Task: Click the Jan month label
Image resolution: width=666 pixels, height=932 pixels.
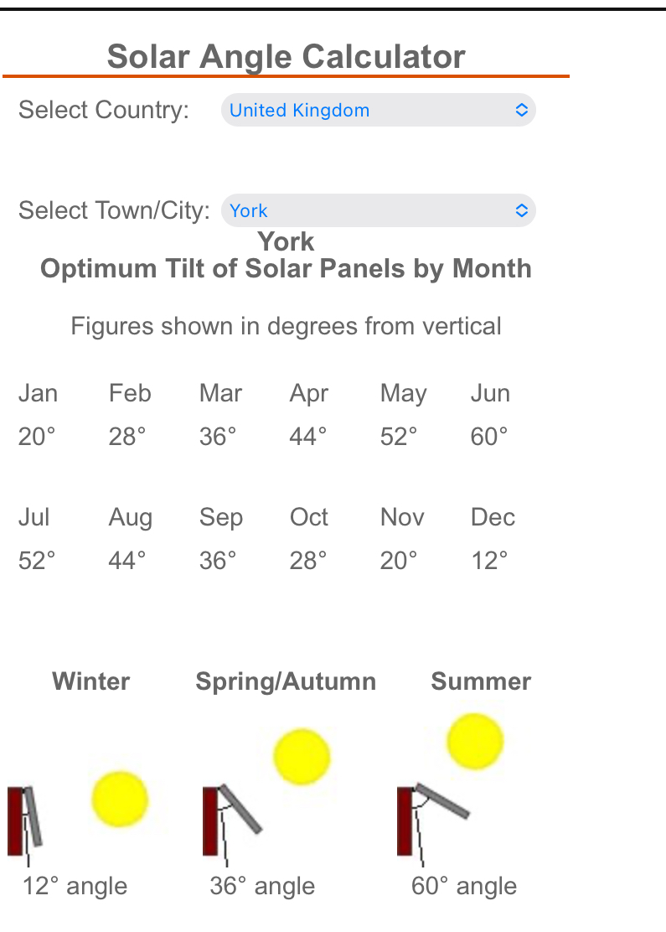Action: (x=38, y=393)
